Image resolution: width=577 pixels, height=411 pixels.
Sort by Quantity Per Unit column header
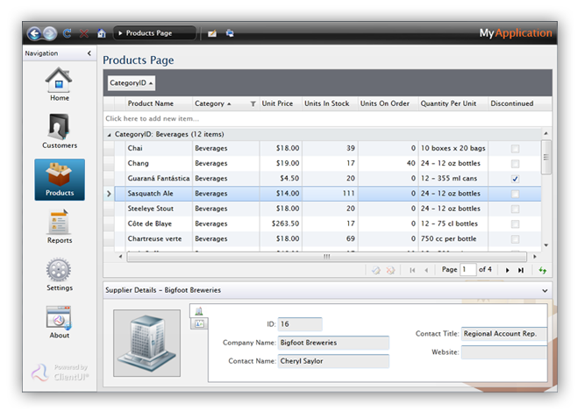click(453, 103)
